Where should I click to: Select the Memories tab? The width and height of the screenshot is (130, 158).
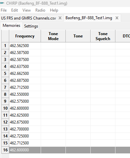[12, 26]
